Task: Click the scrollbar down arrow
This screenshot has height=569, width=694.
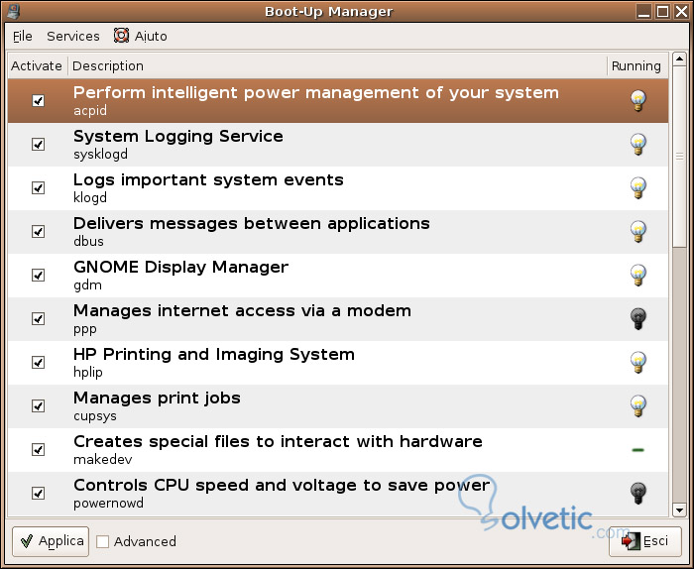Action: pos(679,510)
